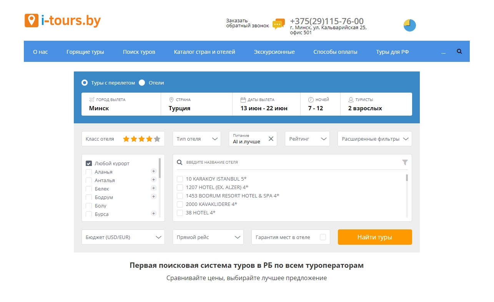Enable Гарантия мест в отеле checkbox
Screen dimensions: 494x302
pos(323,237)
